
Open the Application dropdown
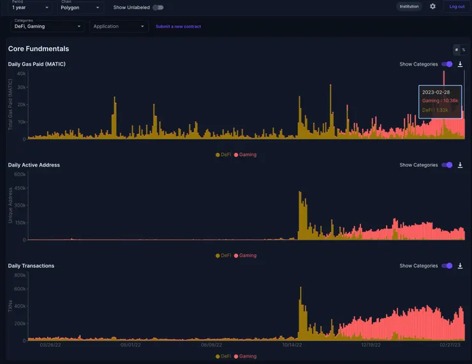pyautogui.click(x=119, y=26)
